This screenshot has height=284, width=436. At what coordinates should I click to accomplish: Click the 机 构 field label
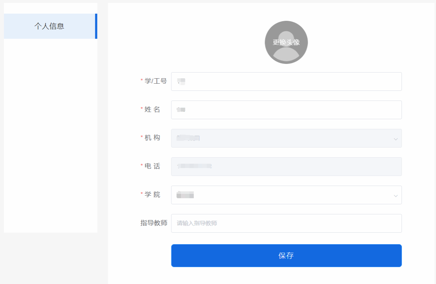(x=152, y=138)
